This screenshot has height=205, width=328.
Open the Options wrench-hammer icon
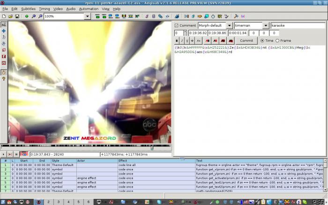click(x=236, y=16)
